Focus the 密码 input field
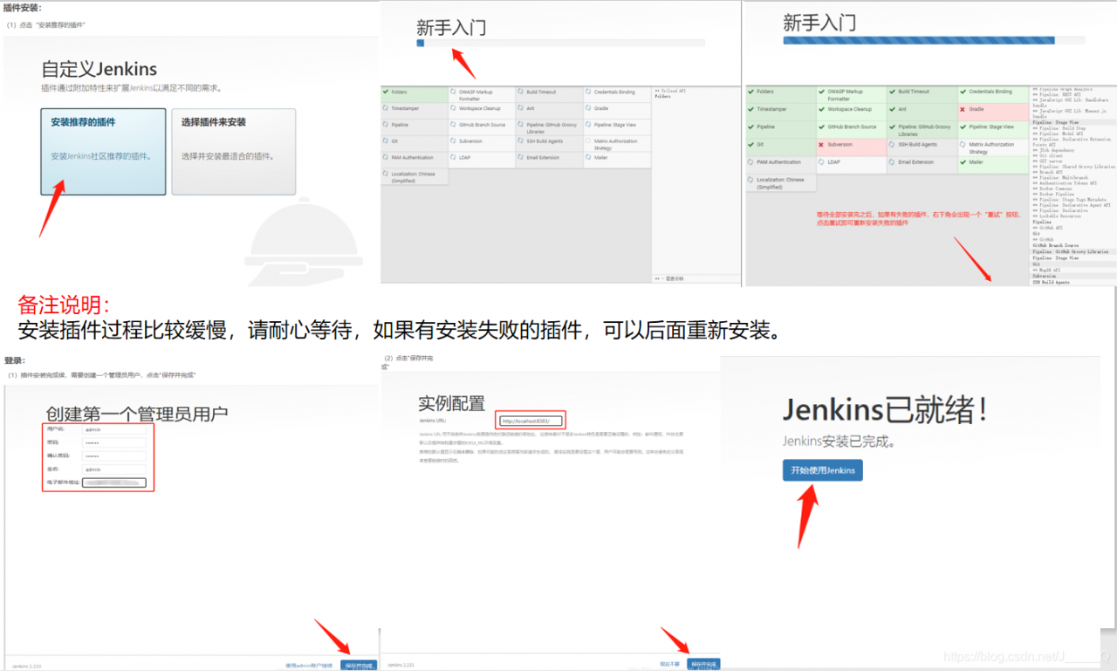1117x671 pixels. (114, 442)
